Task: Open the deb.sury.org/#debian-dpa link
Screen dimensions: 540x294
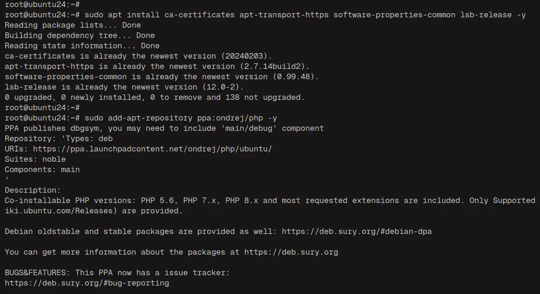Action: tap(356, 232)
